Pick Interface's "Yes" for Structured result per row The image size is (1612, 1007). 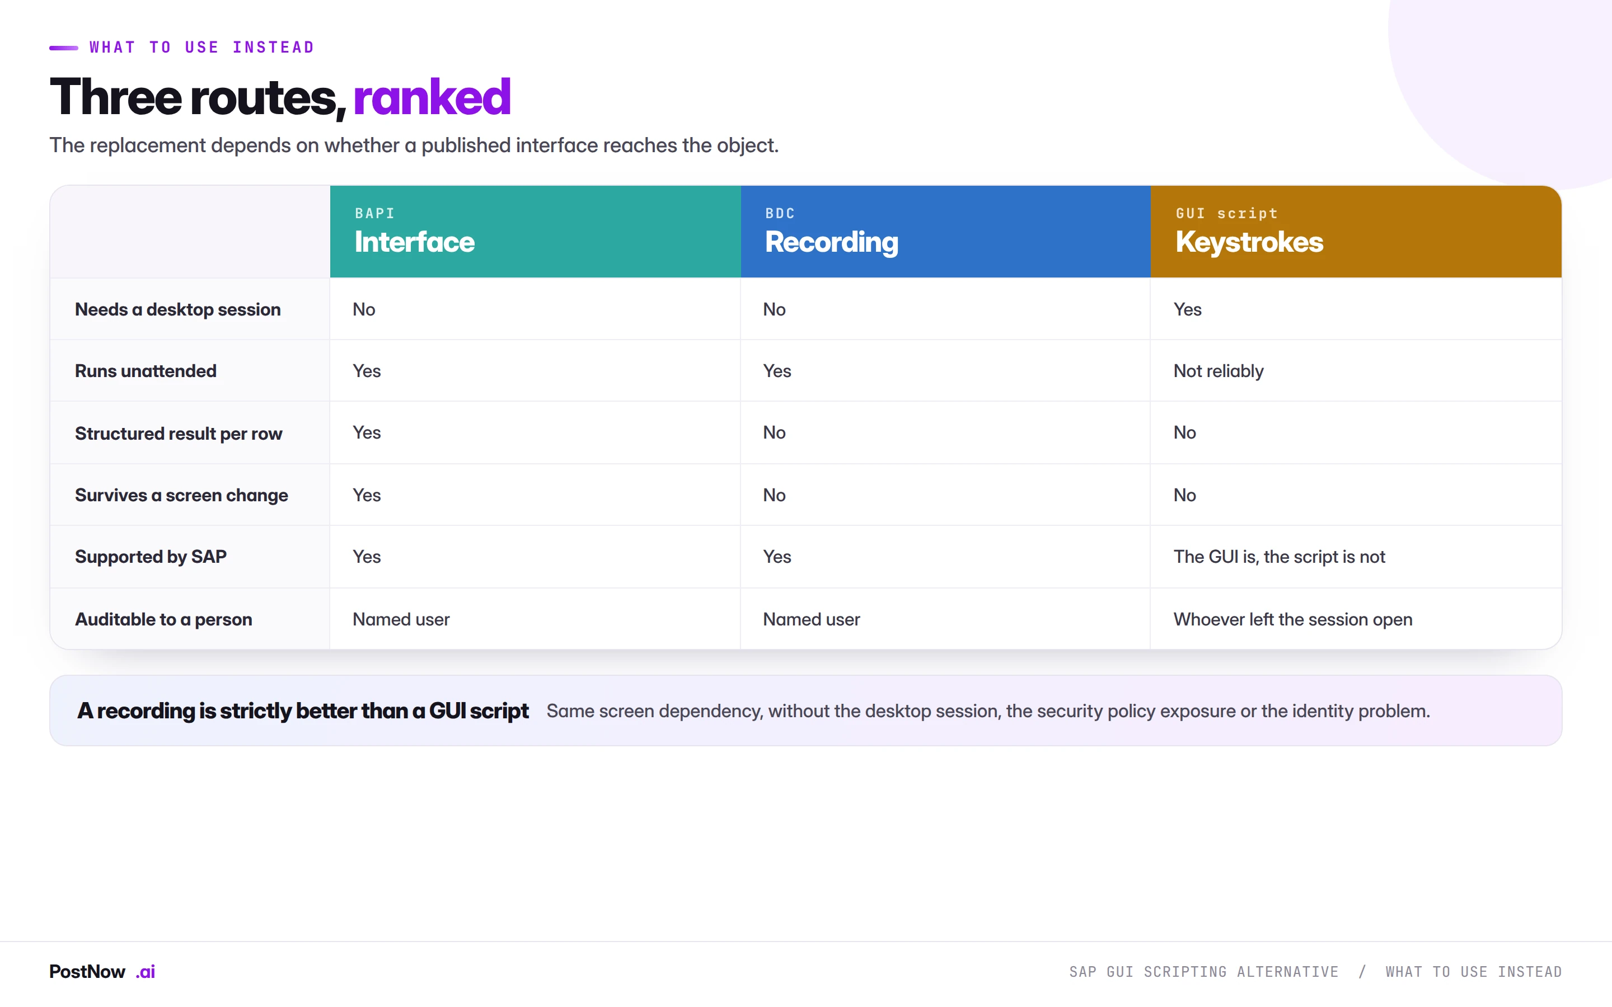[367, 433]
